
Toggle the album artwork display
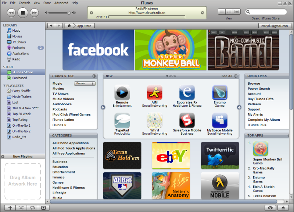pyautogui.click(x=44, y=208)
